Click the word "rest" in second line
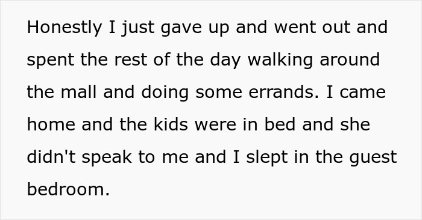Image resolution: width=422 pixels, height=220 pixels. click(x=131, y=60)
